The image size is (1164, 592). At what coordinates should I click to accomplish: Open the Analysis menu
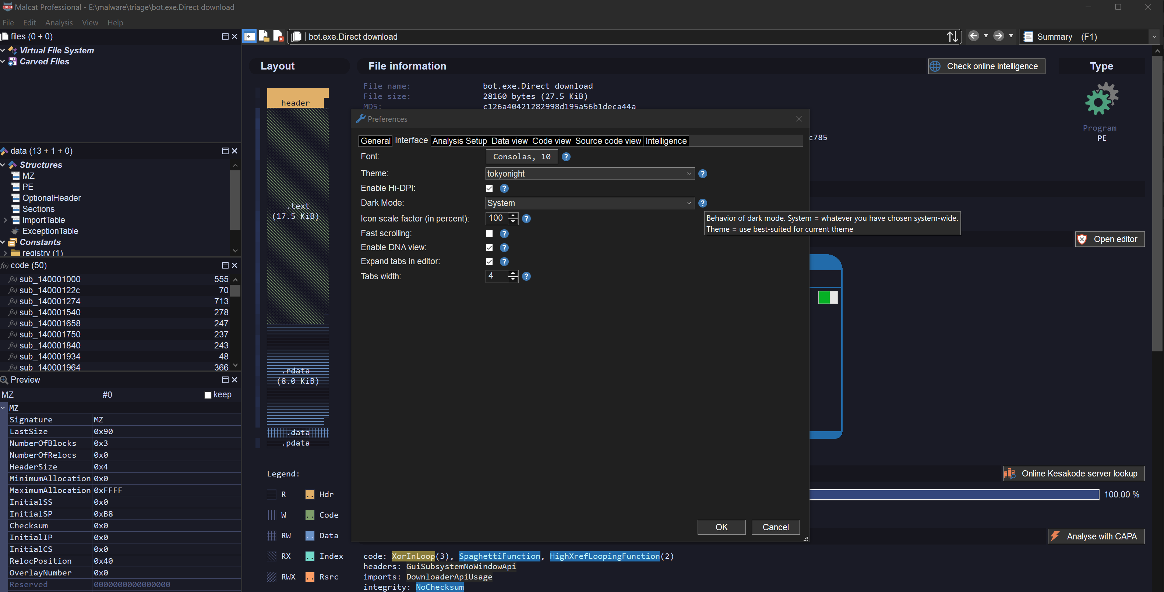(59, 22)
